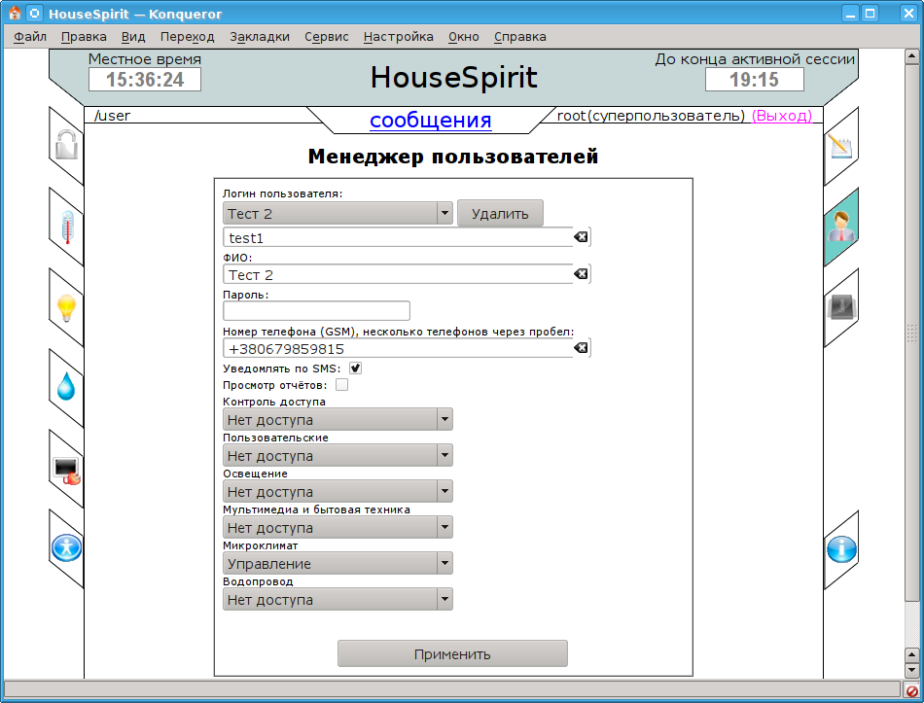
Task: Click the blue info icon
Action: [841, 549]
